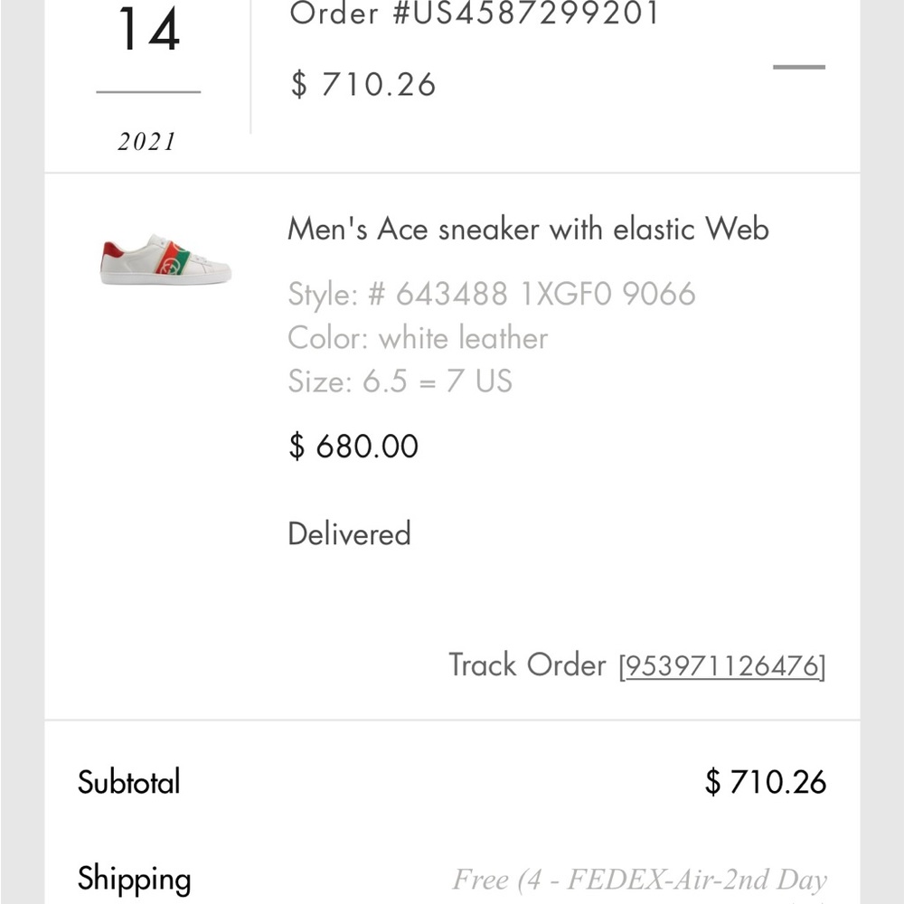Click the Delivered status text

tap(349, 533)
